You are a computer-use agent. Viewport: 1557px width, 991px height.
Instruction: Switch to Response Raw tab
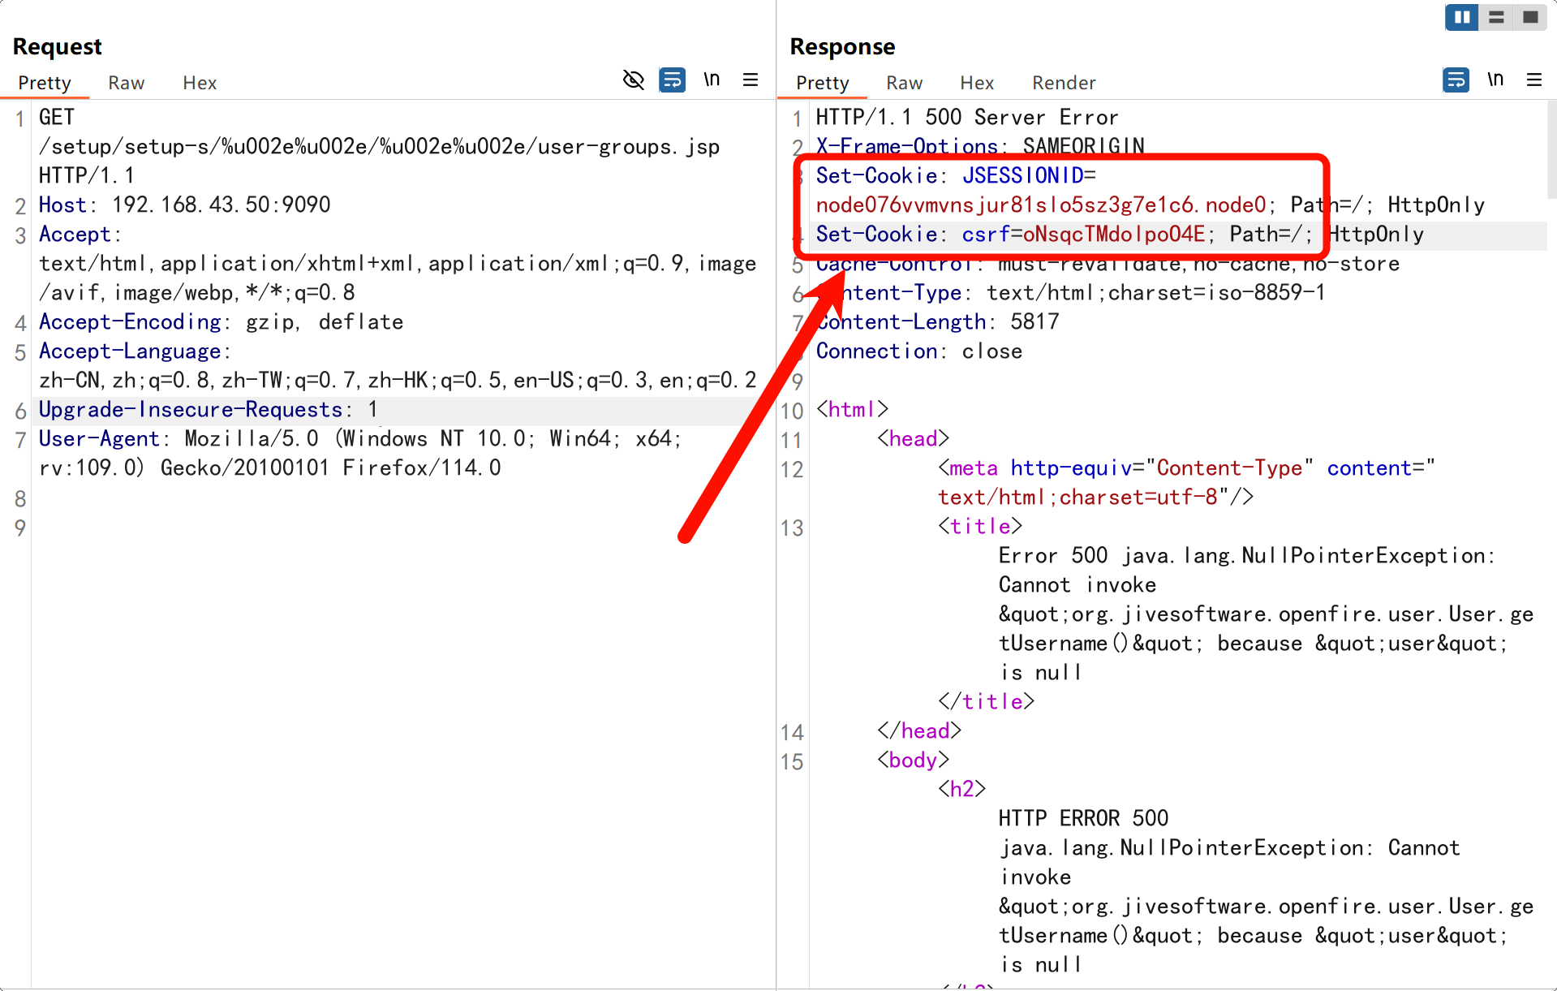click(x=904, y=83)
